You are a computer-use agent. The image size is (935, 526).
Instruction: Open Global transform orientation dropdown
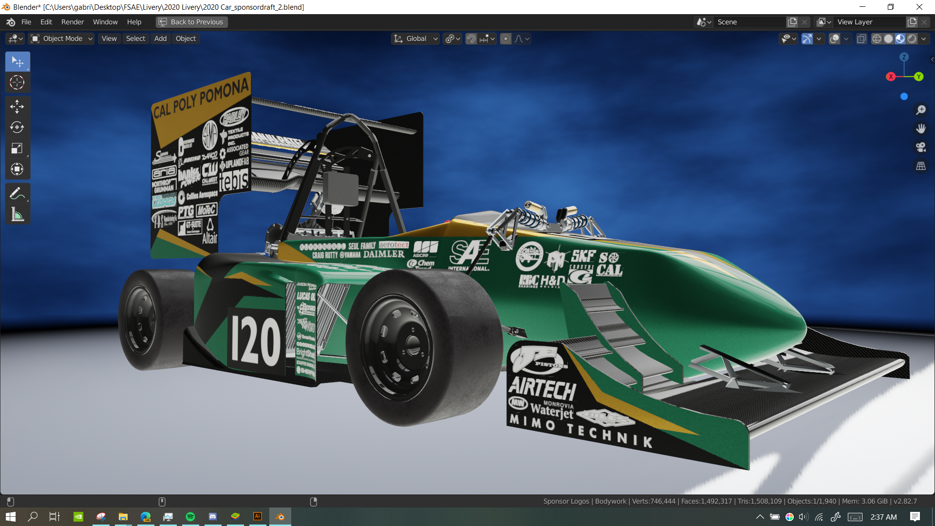point(416,39)
